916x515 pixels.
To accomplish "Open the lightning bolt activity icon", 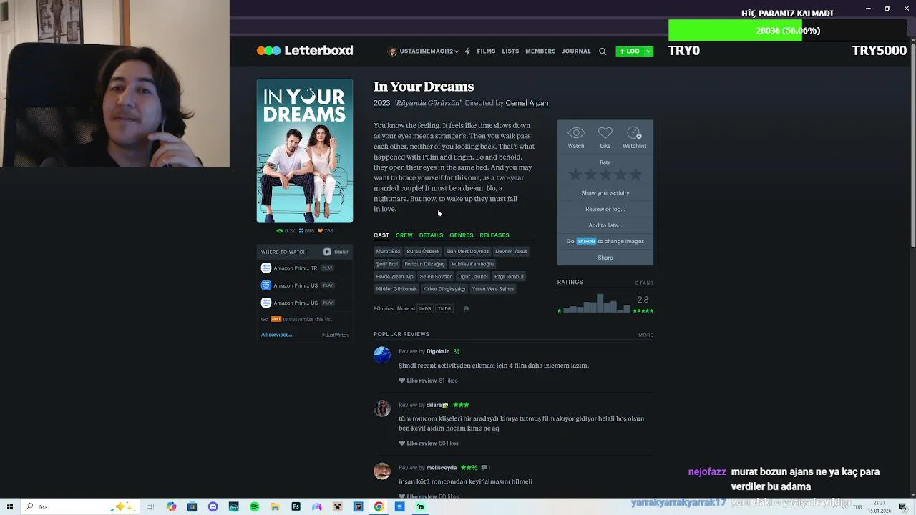I will click(x=467, y=51).
